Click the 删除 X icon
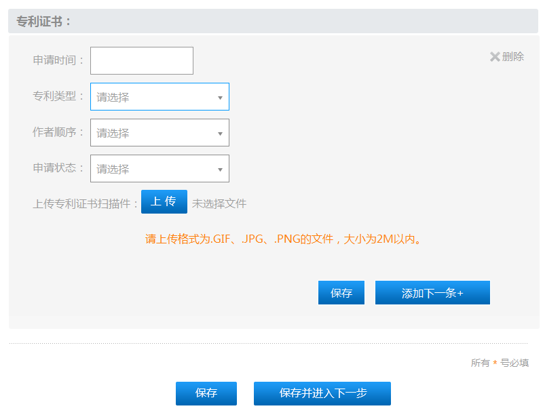The image size is (543, 417). [495, 57]
